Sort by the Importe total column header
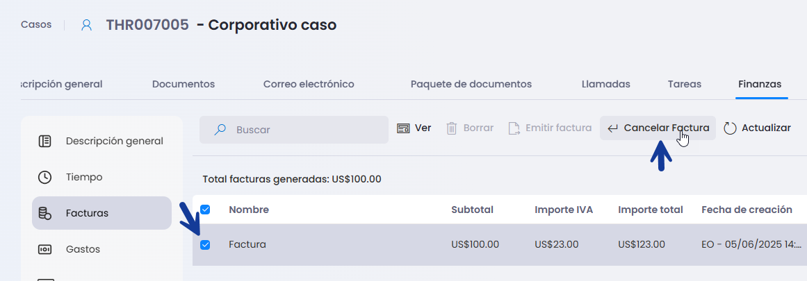 tap(651, 210)
